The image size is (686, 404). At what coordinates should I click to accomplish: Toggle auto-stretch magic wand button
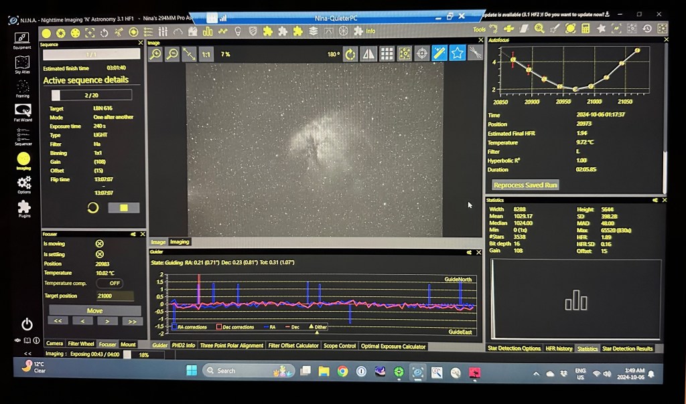(439, 54)
